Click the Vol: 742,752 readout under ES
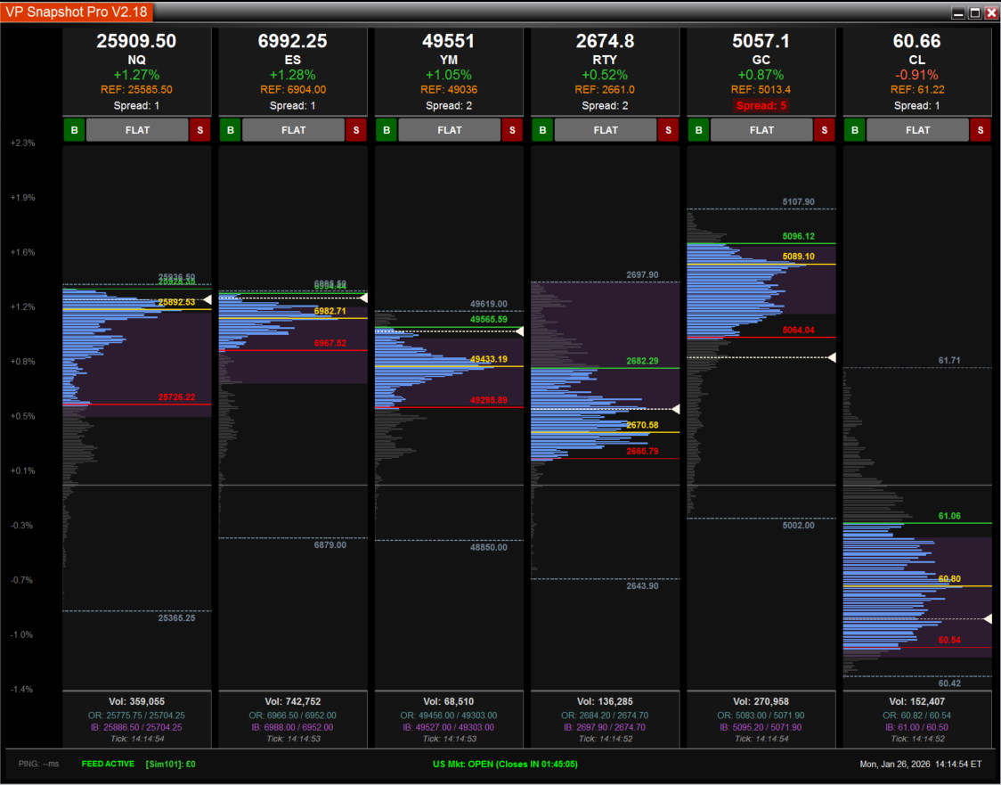Image resolution: width=1001 pixels, height=785 pixels. point(292,701)
